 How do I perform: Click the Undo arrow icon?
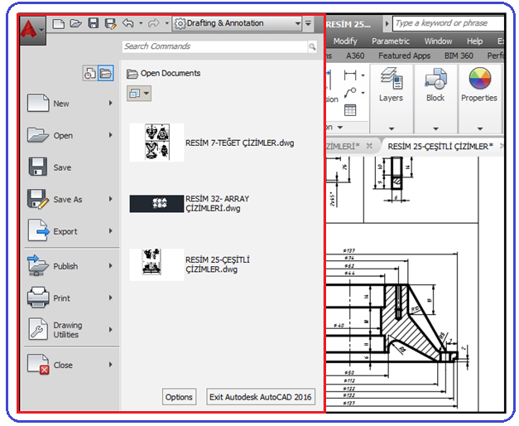[x=128, y=23]
